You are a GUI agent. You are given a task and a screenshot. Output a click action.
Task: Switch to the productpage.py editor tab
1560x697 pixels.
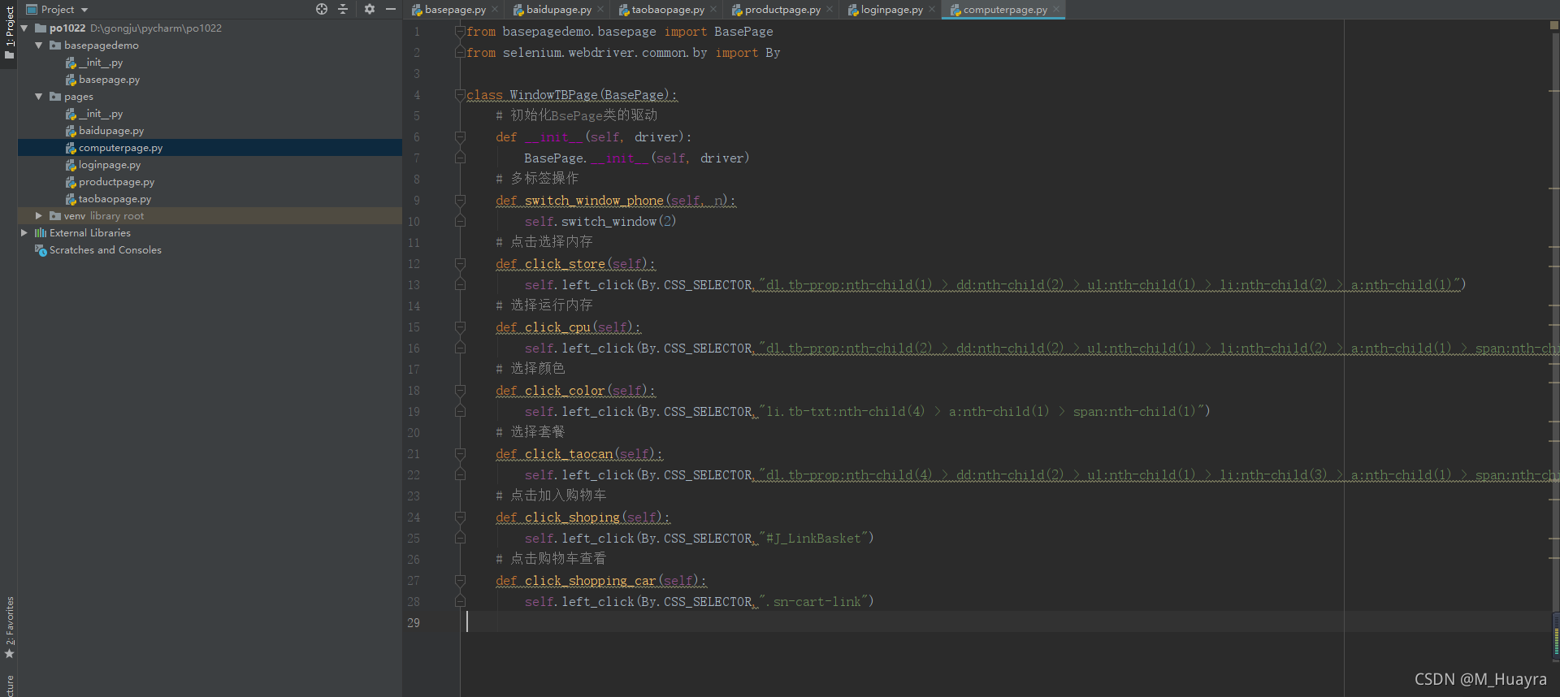pyautogui.click(x=782, y=10)
